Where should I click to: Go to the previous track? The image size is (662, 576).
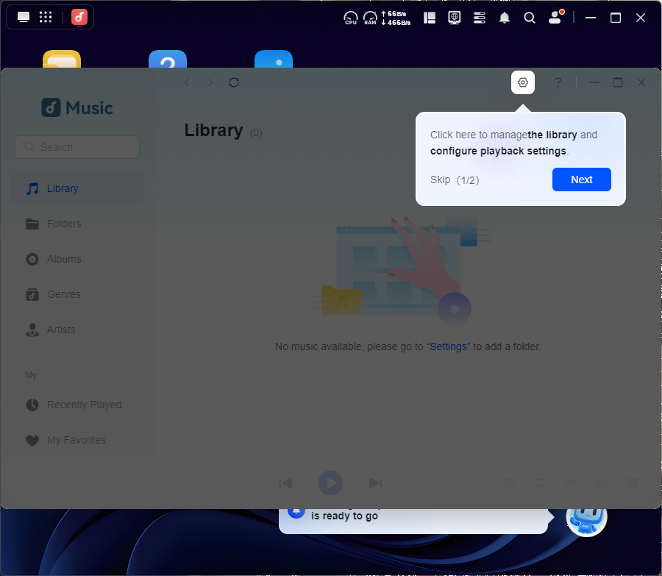(x=285, y=483)
